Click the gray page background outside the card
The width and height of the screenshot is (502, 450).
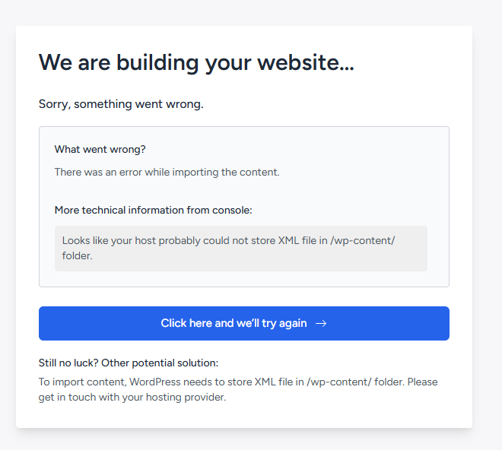(x=487, y=228)
